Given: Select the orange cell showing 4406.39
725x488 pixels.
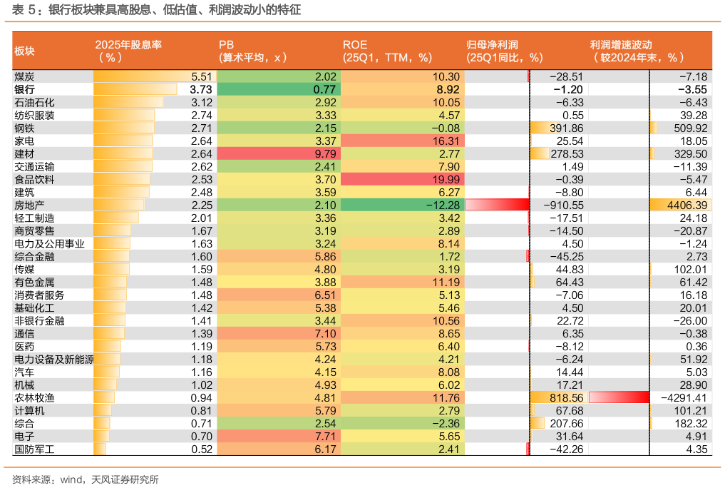Looking at the screenshot, I should (680, 205).
